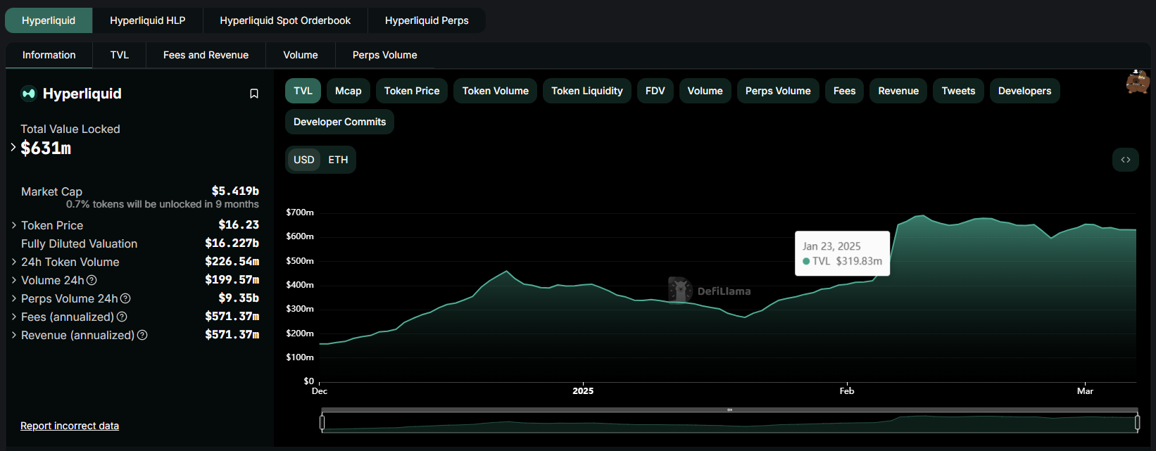Expand the Volume 24h row
The height and width of the screenshot is (451, 1156).
14,280
